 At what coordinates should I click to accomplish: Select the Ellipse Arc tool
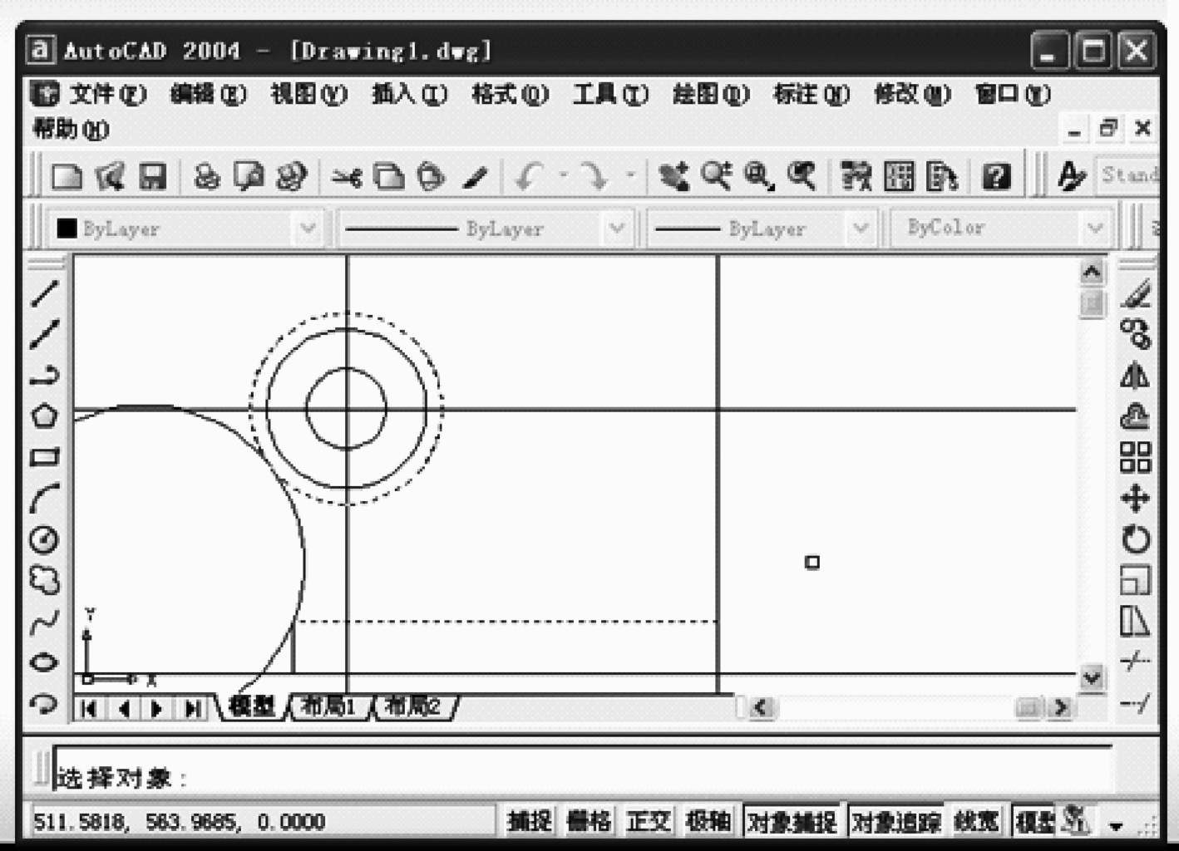[x=45, y=704]
